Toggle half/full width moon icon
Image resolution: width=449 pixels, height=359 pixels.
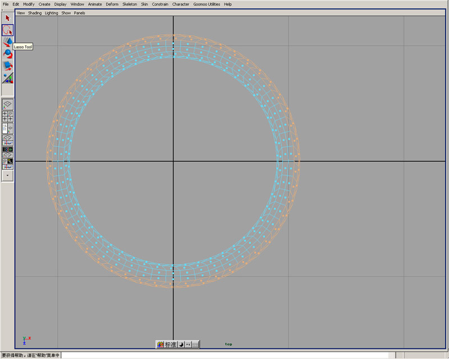(181, 344)
